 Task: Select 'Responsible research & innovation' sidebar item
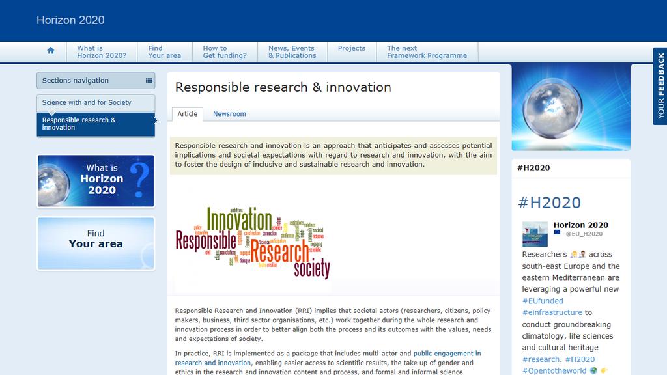coord(96,124)
